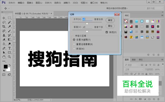Select 设置为透明(T) radio option
Screen dimensions: 165x102
[x=74, y=40]
